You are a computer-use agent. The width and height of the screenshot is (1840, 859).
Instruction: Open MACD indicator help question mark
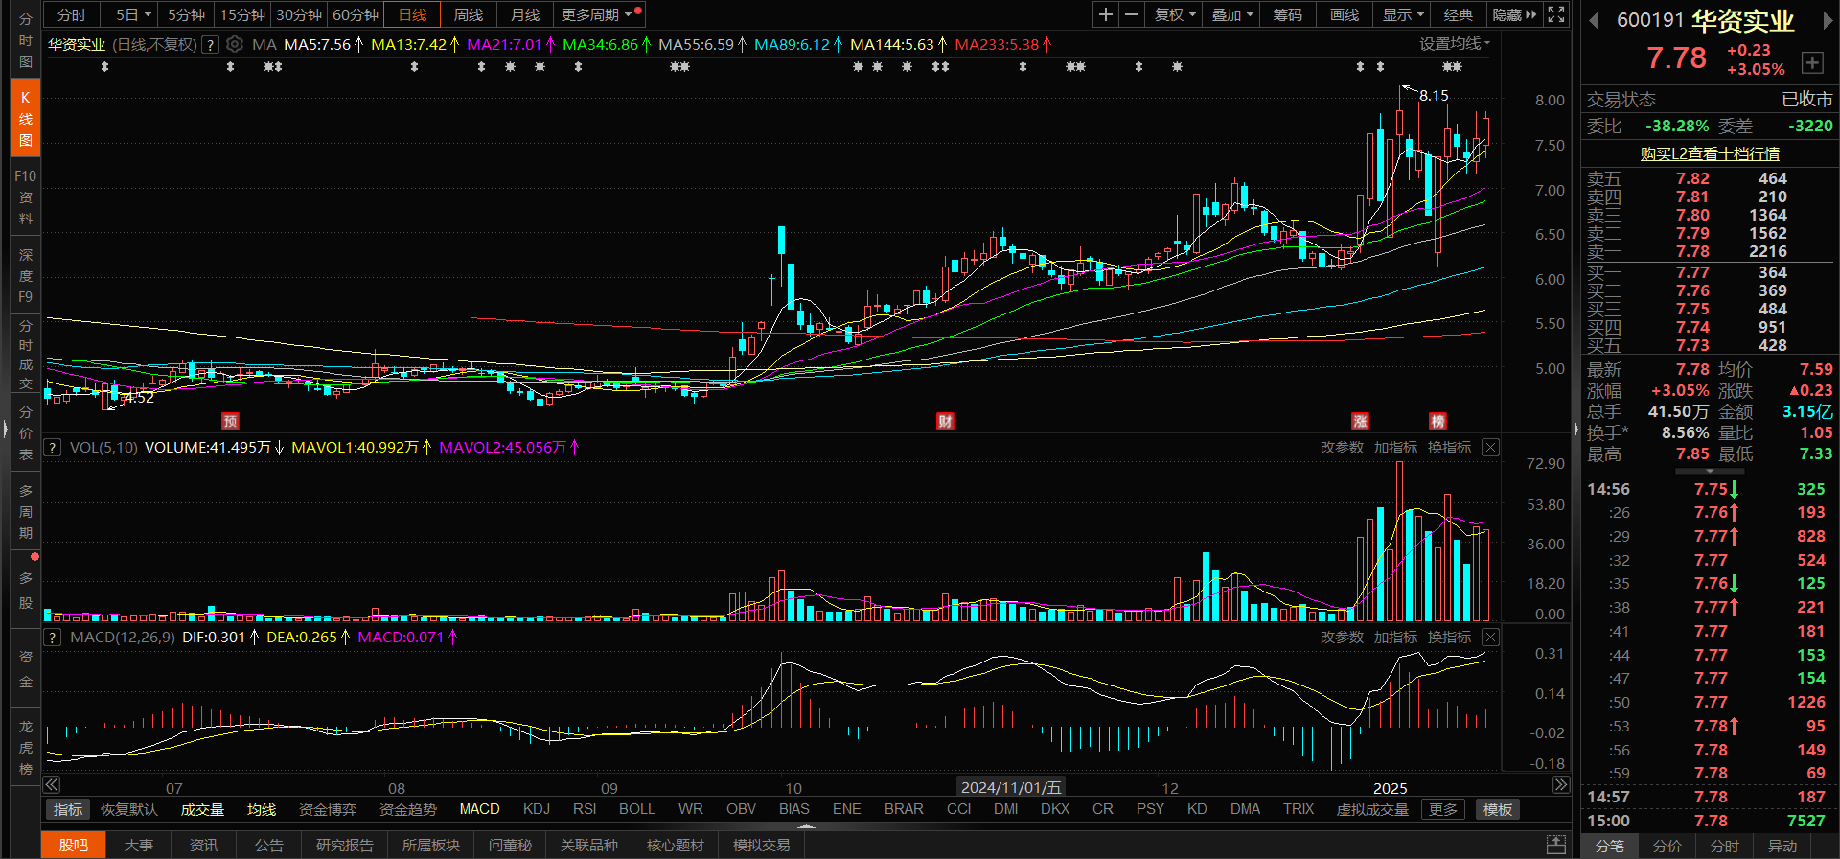tap(53, 637)
